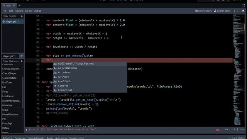The height and width of the screenshot is (139, 247).
Task: Go to previous edited document arrow
Action: (234, 11)
